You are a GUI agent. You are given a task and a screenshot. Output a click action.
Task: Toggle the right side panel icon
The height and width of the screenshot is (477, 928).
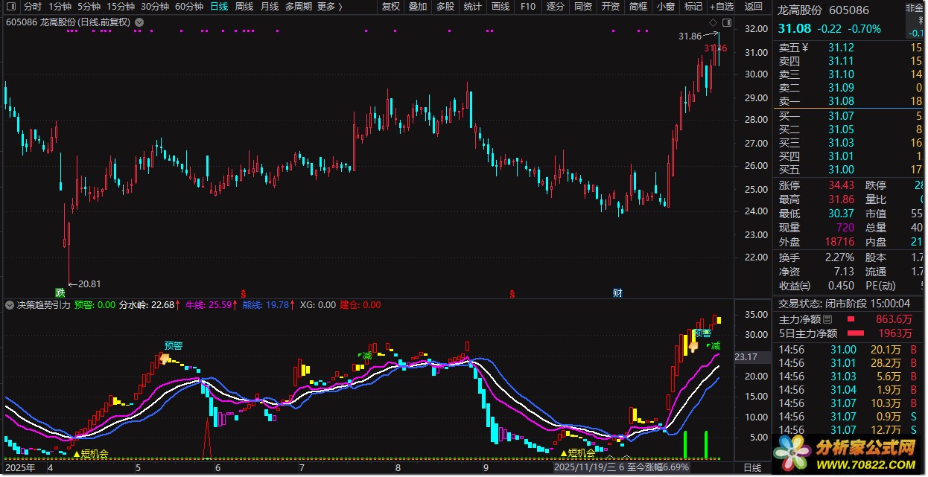[x=727, y=22]
